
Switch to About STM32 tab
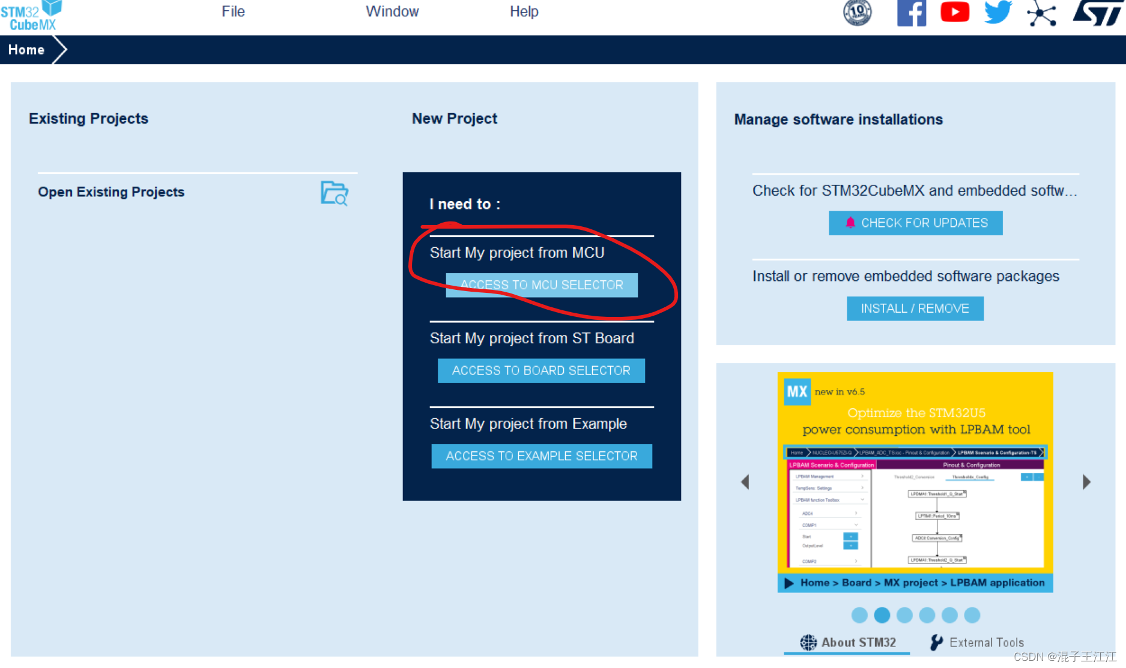pyautogui.click(x=847, y=643)
